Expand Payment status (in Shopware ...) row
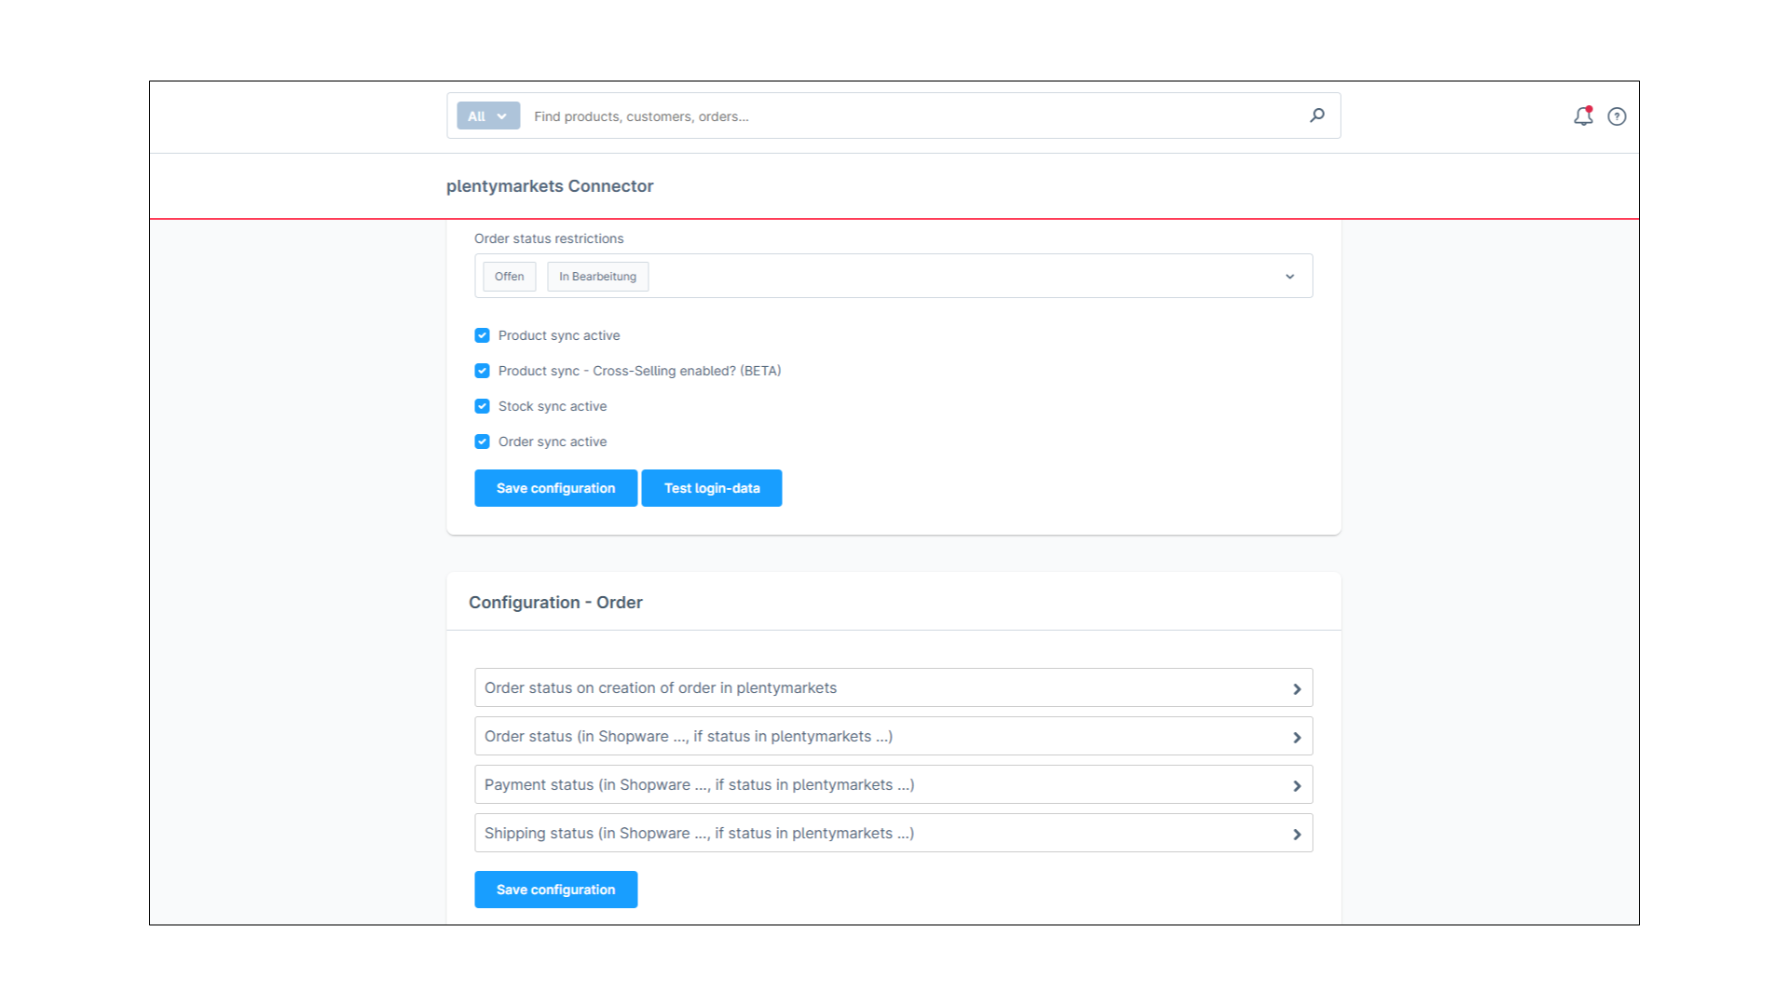 [x=894, y=784]
